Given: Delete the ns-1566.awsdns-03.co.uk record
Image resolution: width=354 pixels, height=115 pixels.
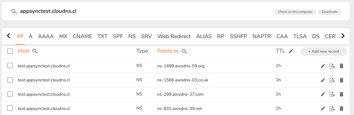Looking at the screenshot, I should click(x=341, y=80).
